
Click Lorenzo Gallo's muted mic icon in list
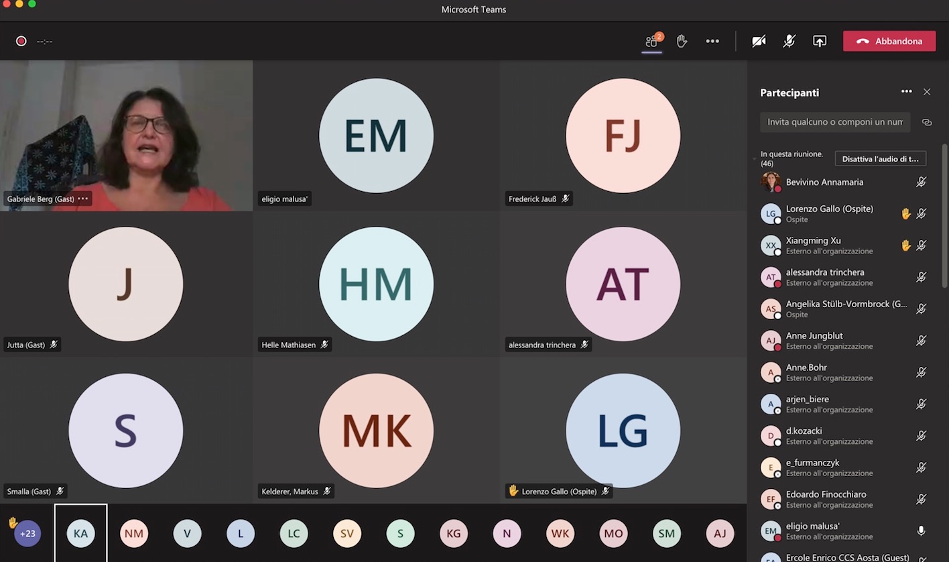point(922,213)
